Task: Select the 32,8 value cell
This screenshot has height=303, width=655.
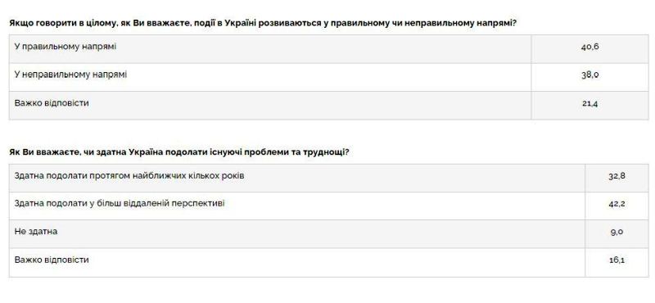Action: click(617, 178)
